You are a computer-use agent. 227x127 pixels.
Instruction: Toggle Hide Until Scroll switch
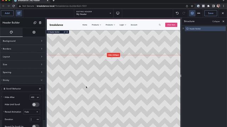pyautogui.click(x=35, y=104)
